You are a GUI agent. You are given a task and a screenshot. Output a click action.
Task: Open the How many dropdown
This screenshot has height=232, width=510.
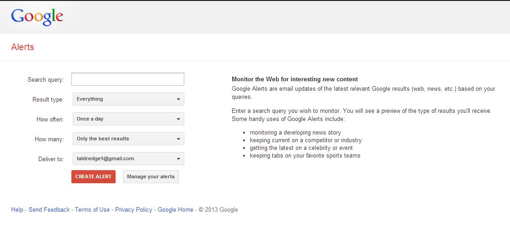click(128, 139)
